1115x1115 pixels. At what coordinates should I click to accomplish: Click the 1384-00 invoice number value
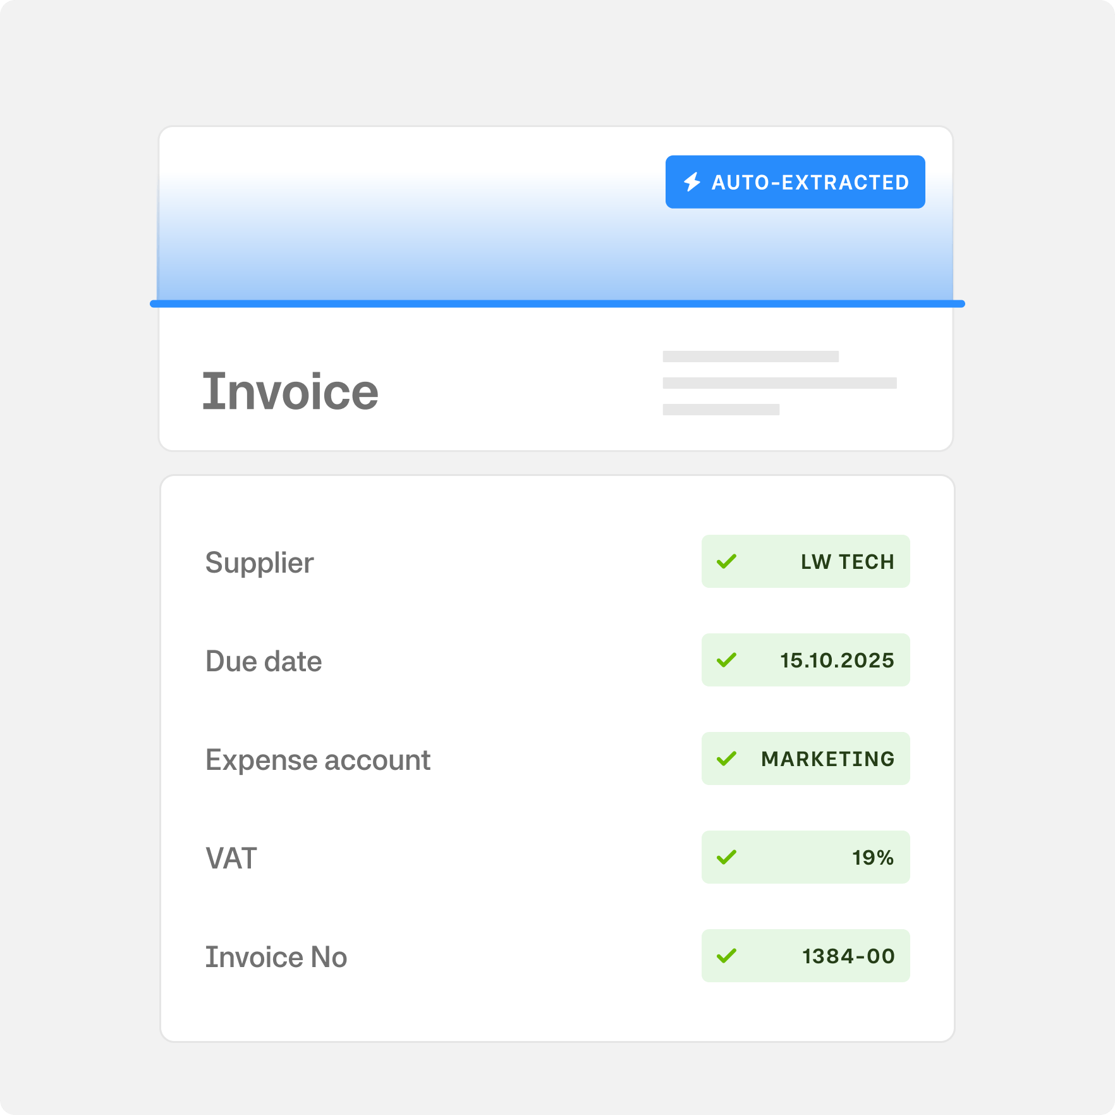tap(848, 956)
